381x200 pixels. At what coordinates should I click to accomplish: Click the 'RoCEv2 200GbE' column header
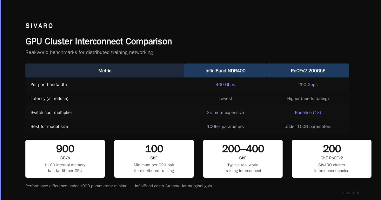pyautogui.click(x=308, y=71)
